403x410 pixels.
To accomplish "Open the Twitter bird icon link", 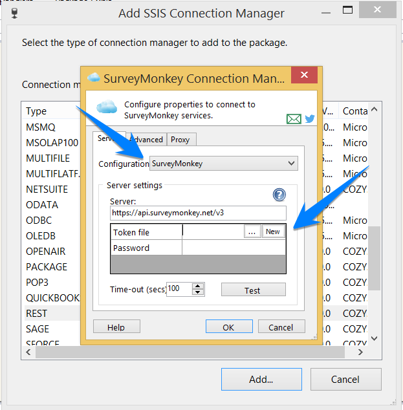I will click(310, 119).
